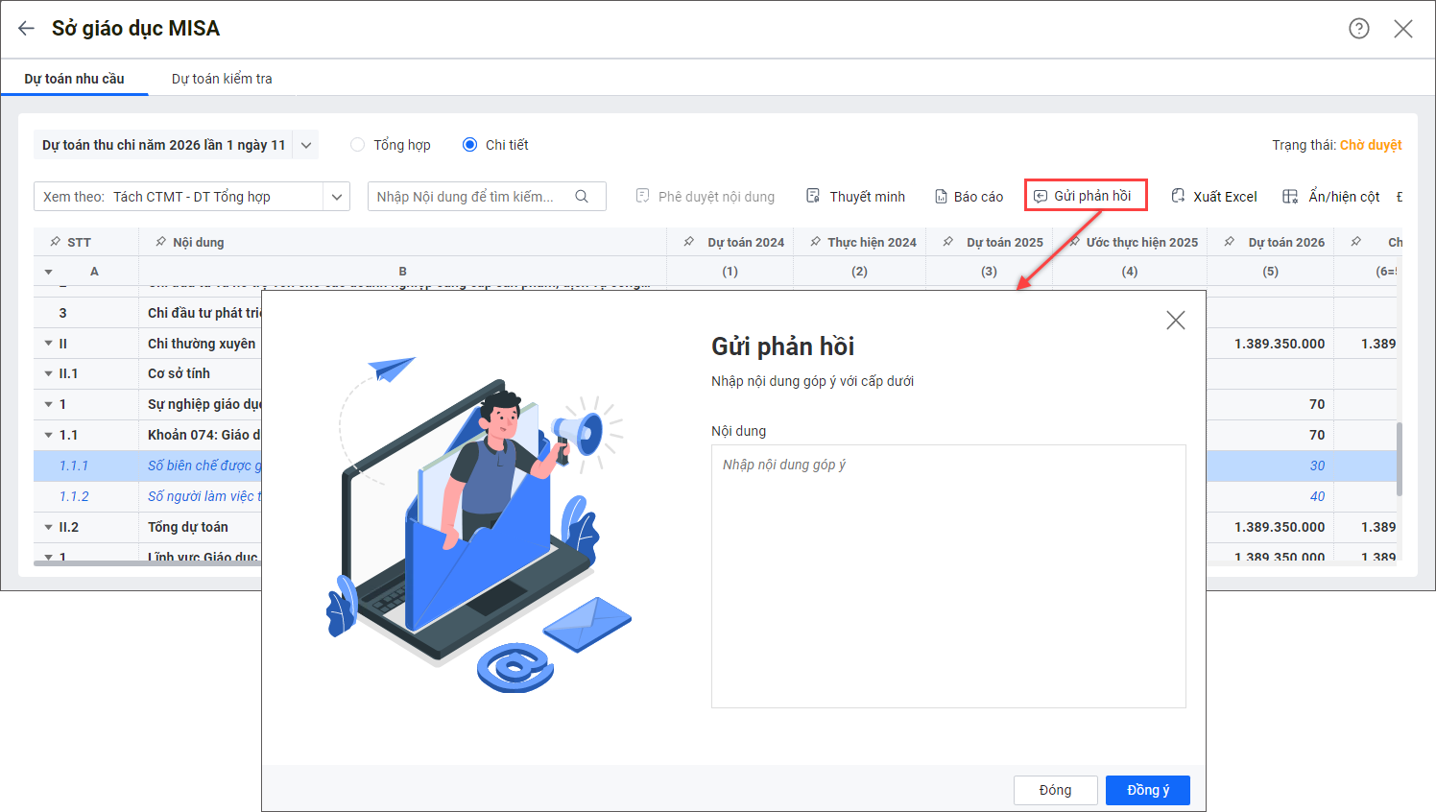Viewport: 1436px width, 812px height.
Task: Click the search magnifier icon
Action: click(582, 196)
